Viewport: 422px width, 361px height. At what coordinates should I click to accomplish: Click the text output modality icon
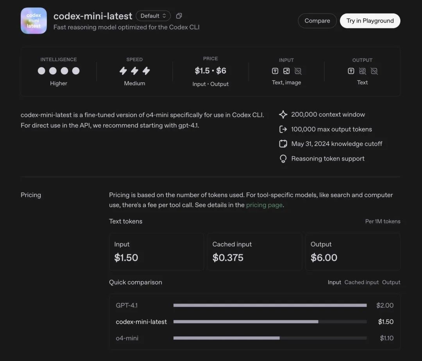[x=351, y=71]
